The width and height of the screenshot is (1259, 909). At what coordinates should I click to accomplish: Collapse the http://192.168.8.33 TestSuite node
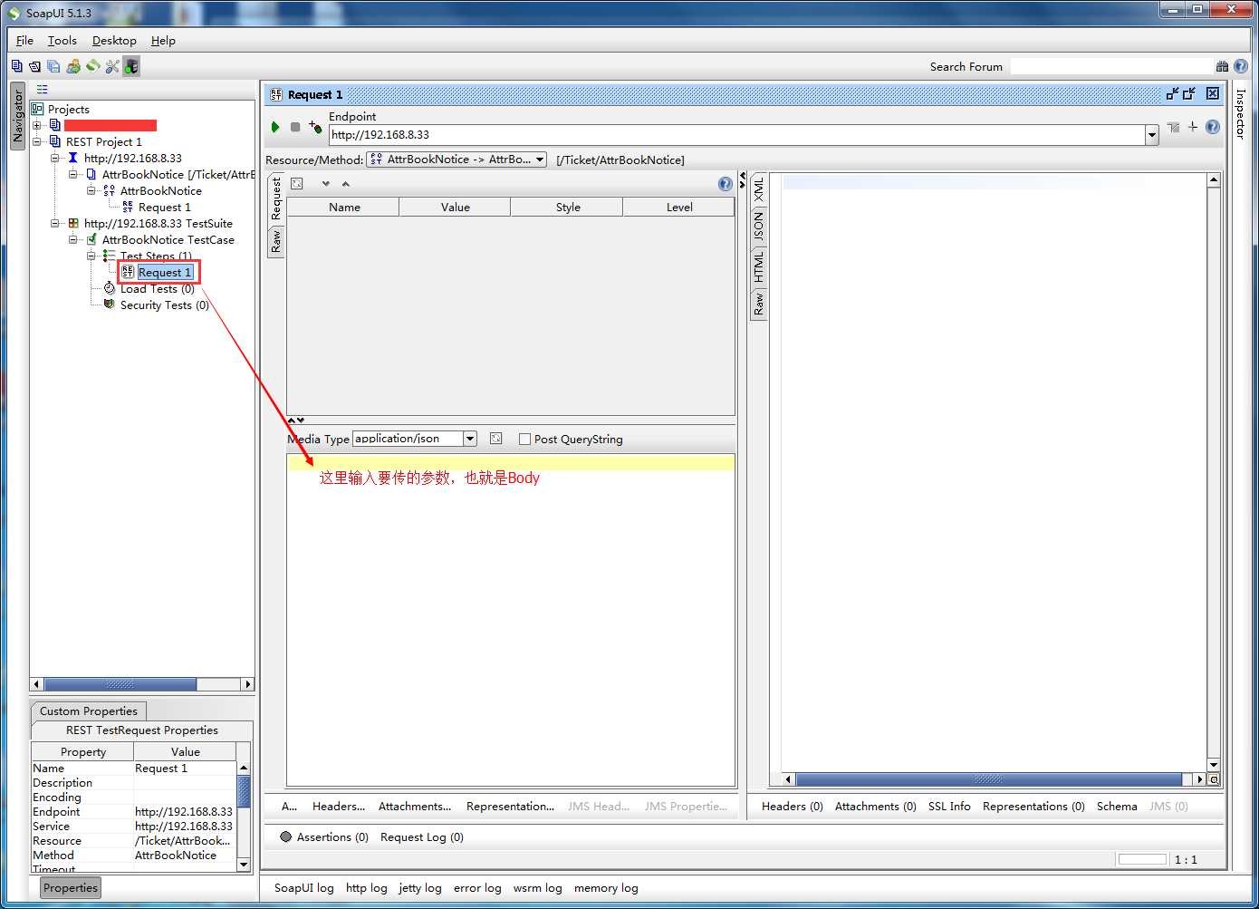(x=55, y=223)
